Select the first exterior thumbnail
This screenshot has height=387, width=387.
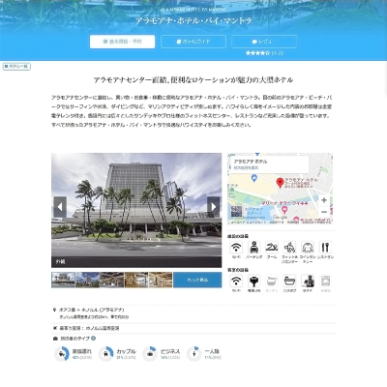tap(63, 280)
